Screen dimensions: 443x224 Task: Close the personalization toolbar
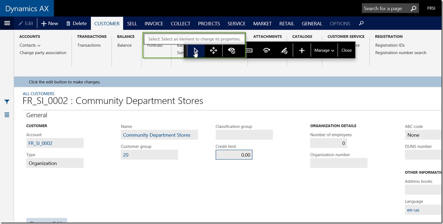346,51
